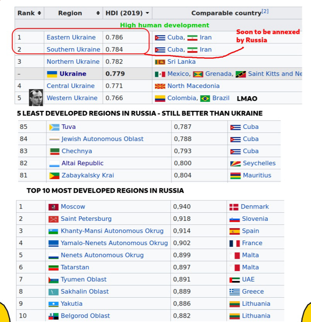Sort by Region column arrows
The width and height of the screenshot is (311, 322).
(x=98, y=13)
